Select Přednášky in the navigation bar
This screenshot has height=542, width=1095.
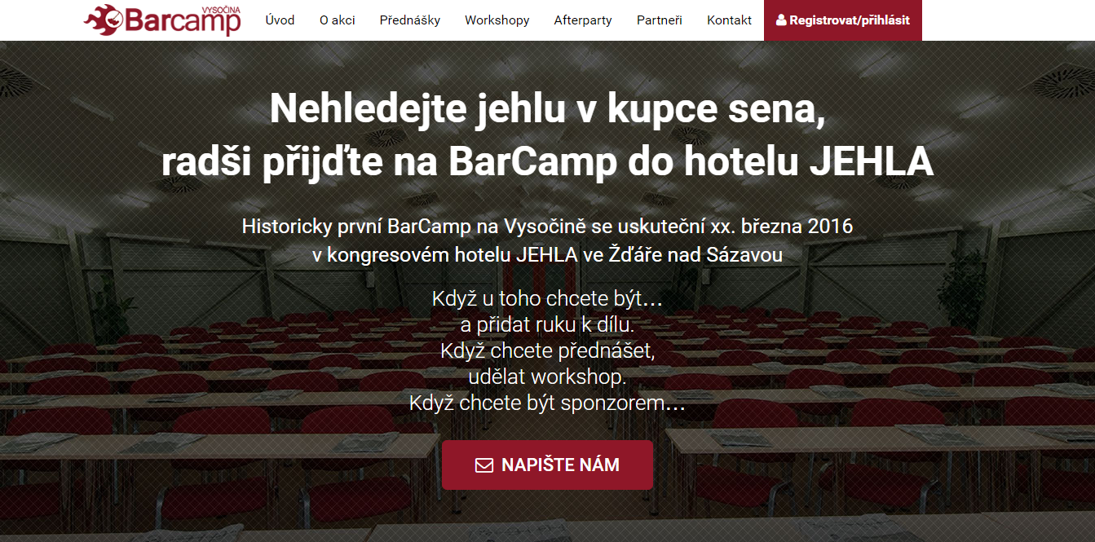pyautogui.click(x=410, y=20)
